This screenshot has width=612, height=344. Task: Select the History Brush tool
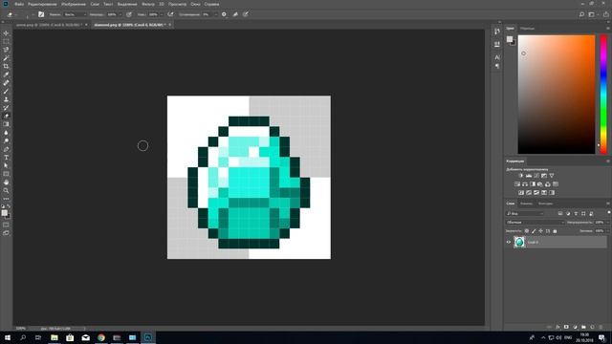pos(6,108)
